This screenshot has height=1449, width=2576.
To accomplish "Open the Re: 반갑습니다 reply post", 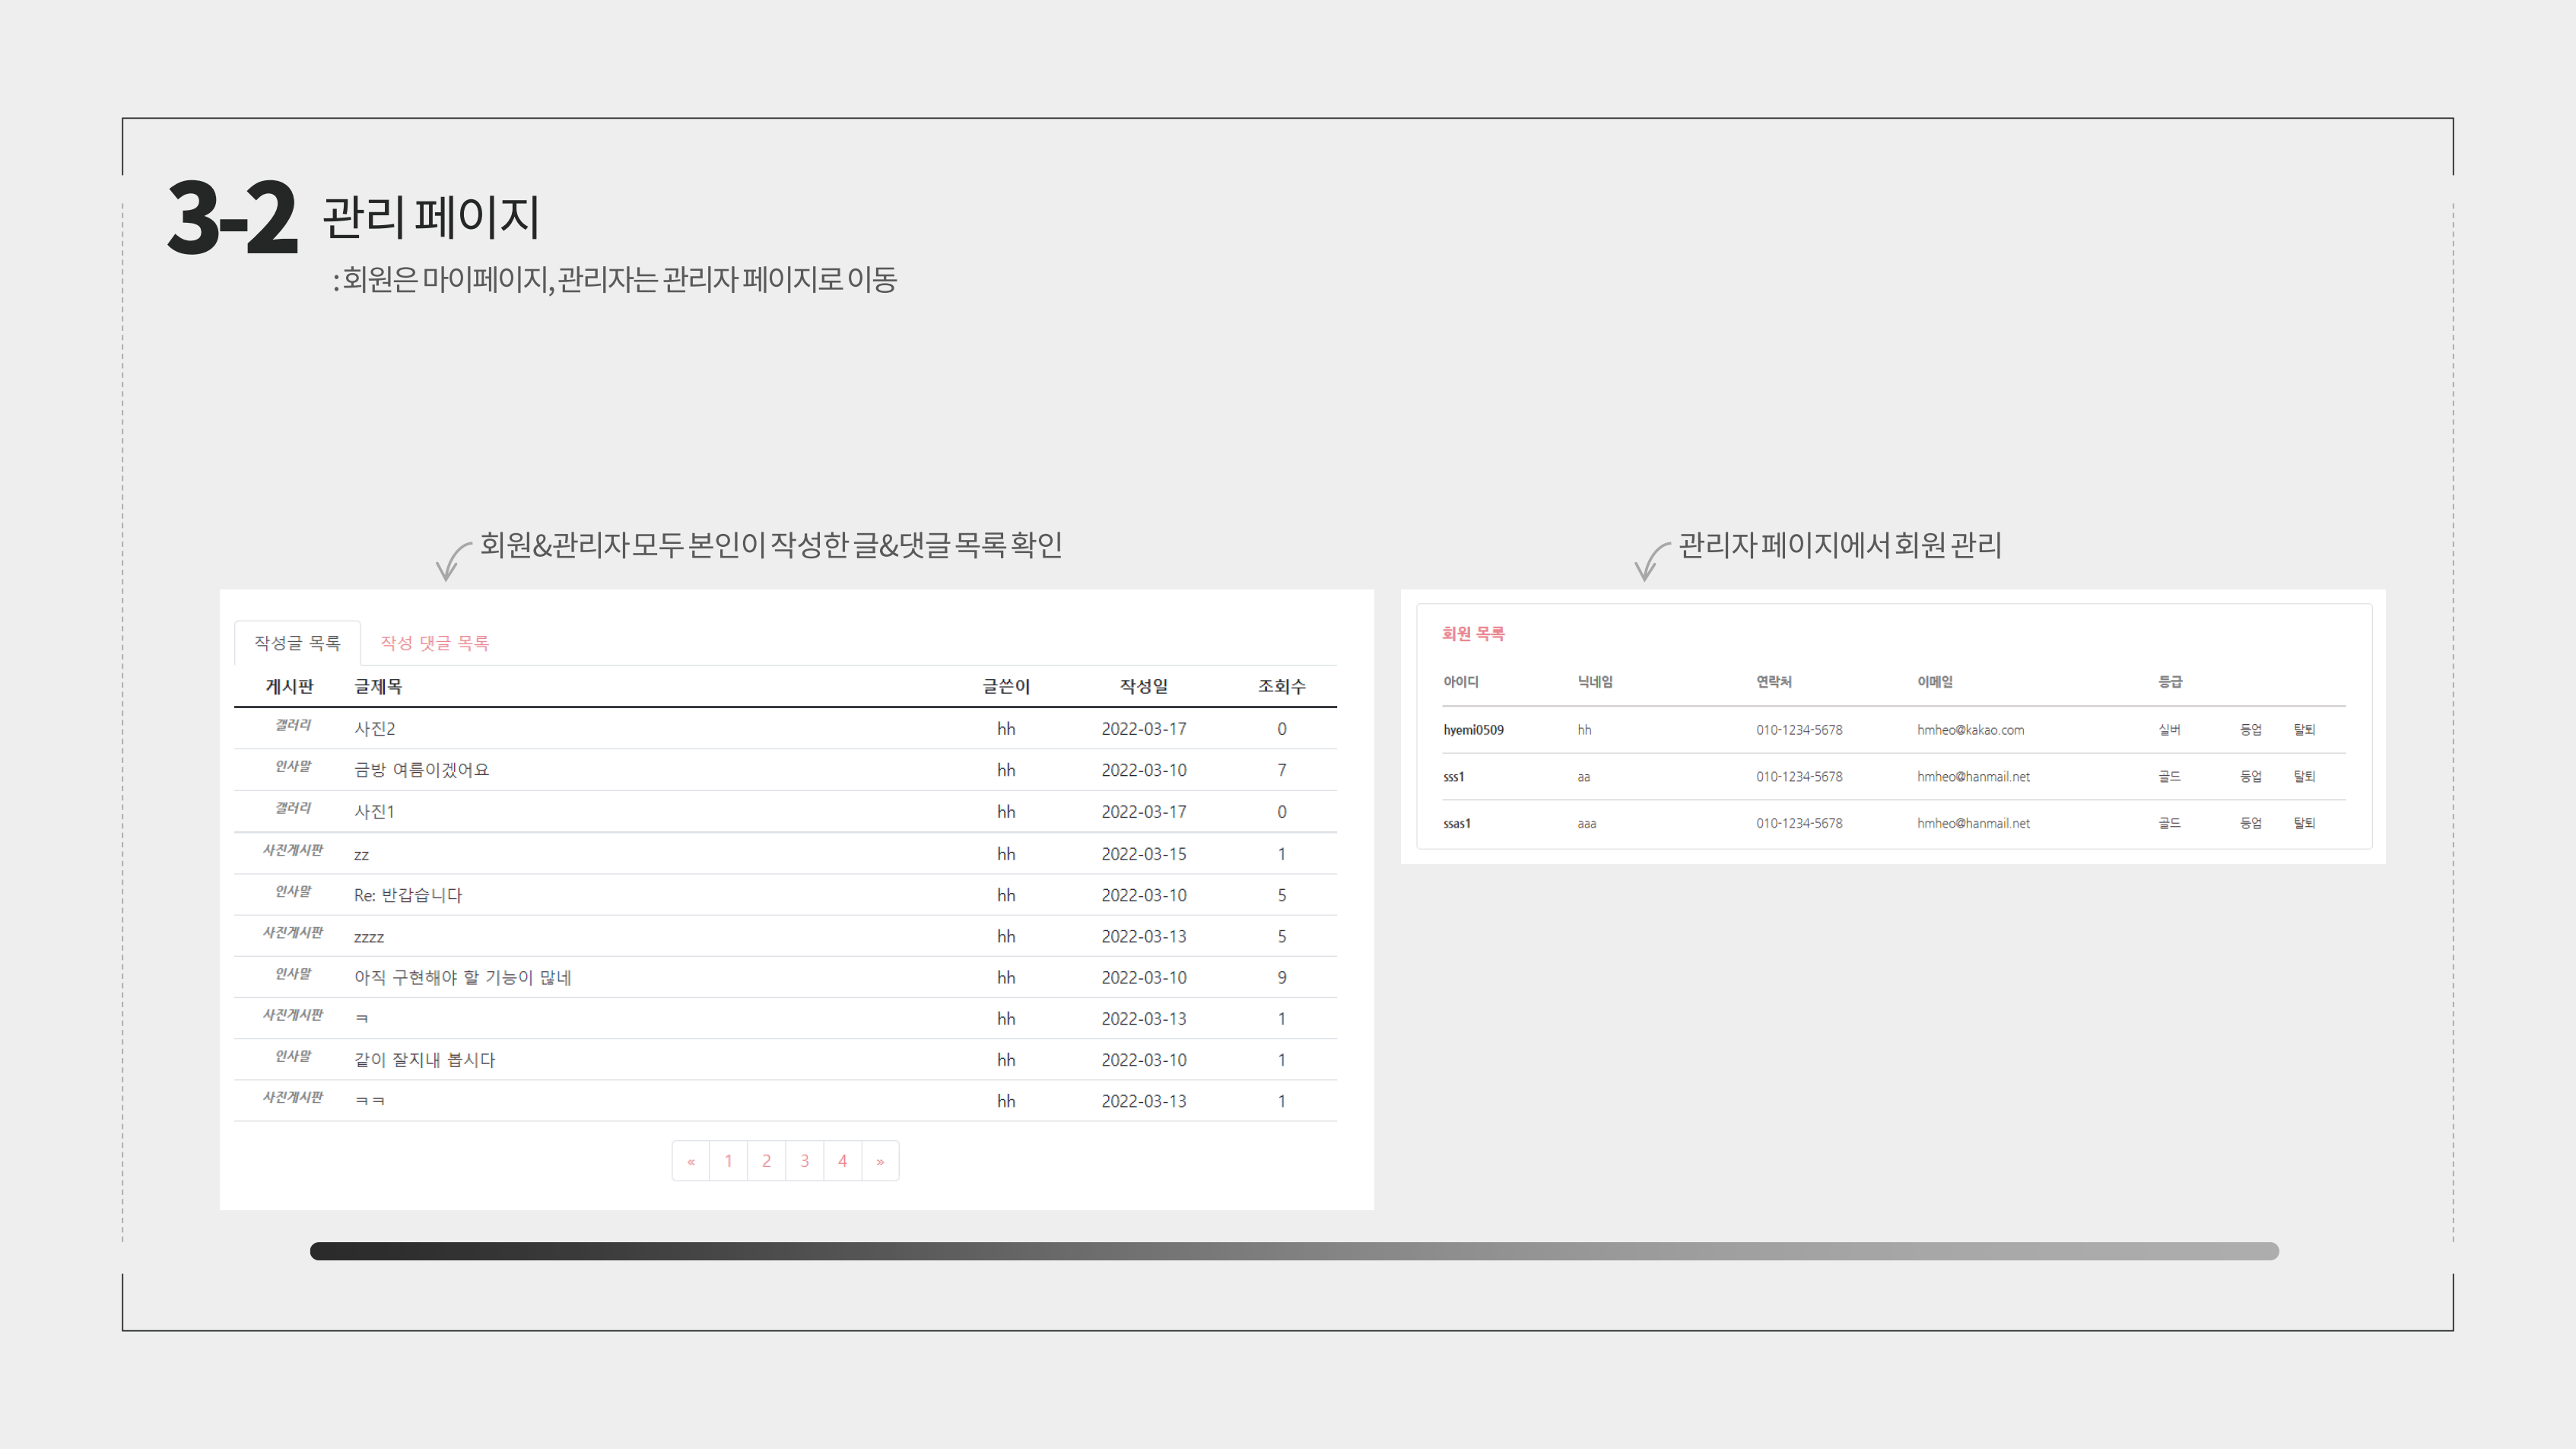I will 408,895.
